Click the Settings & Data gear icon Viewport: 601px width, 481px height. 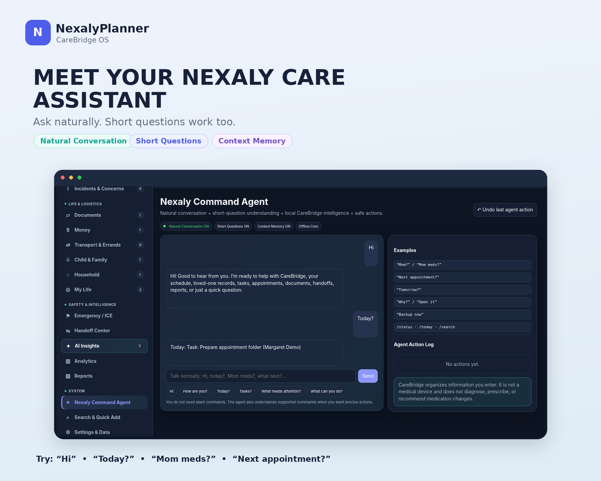(x=68, y=432)
